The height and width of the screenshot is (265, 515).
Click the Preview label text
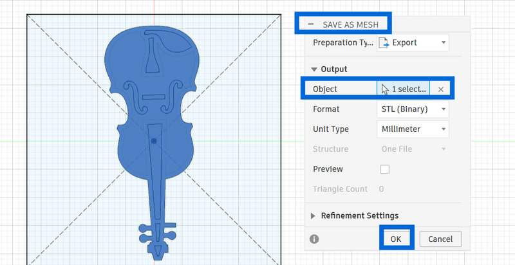tap(328, 169)
